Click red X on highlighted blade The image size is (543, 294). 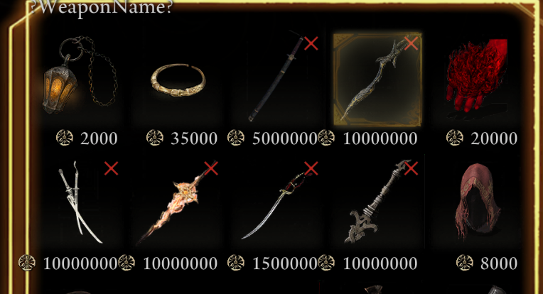(x=411, y=43)
